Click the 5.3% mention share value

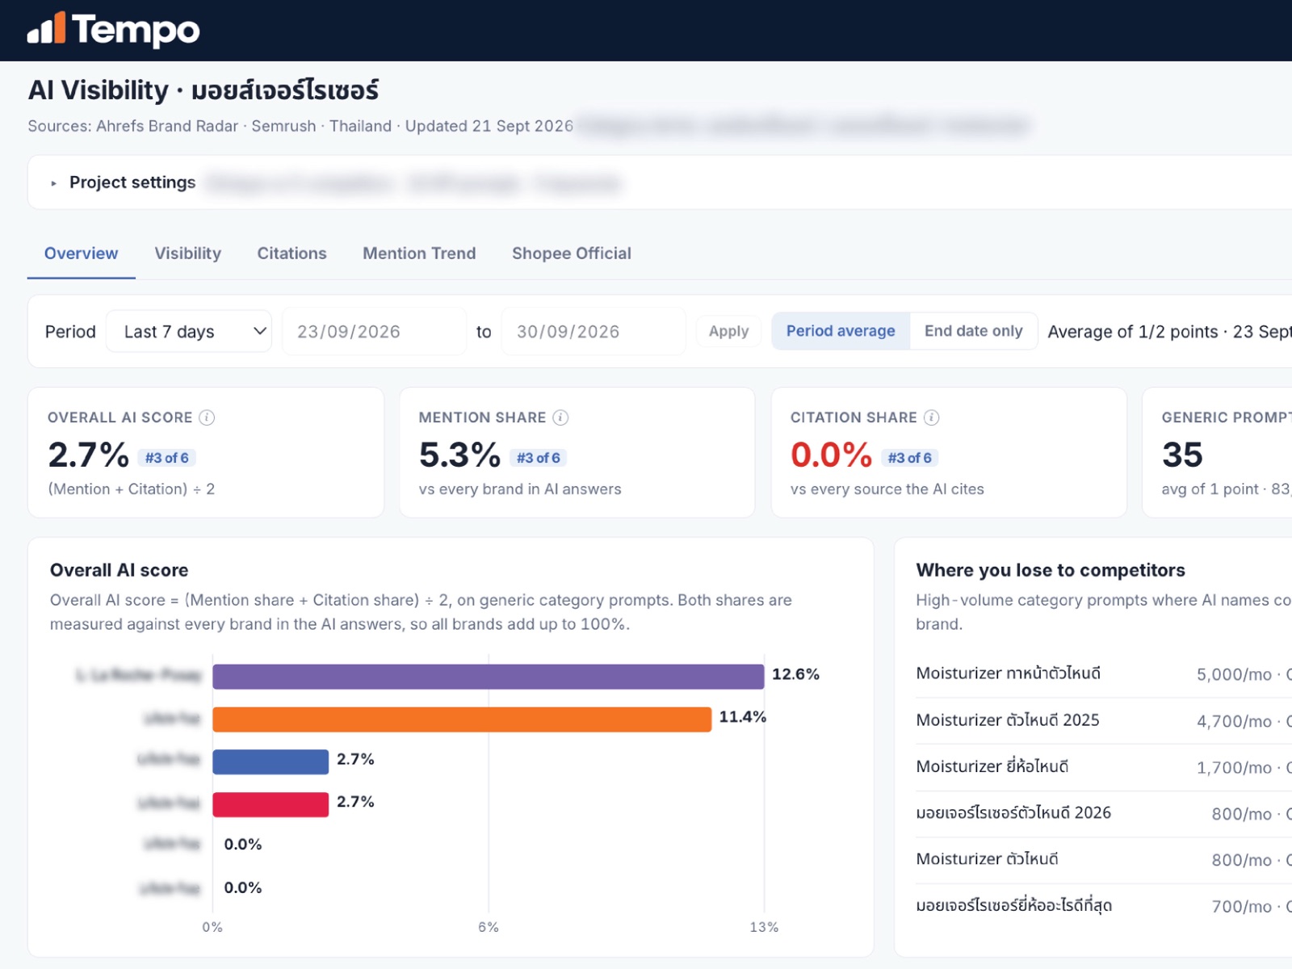click(x=460, y=455)
